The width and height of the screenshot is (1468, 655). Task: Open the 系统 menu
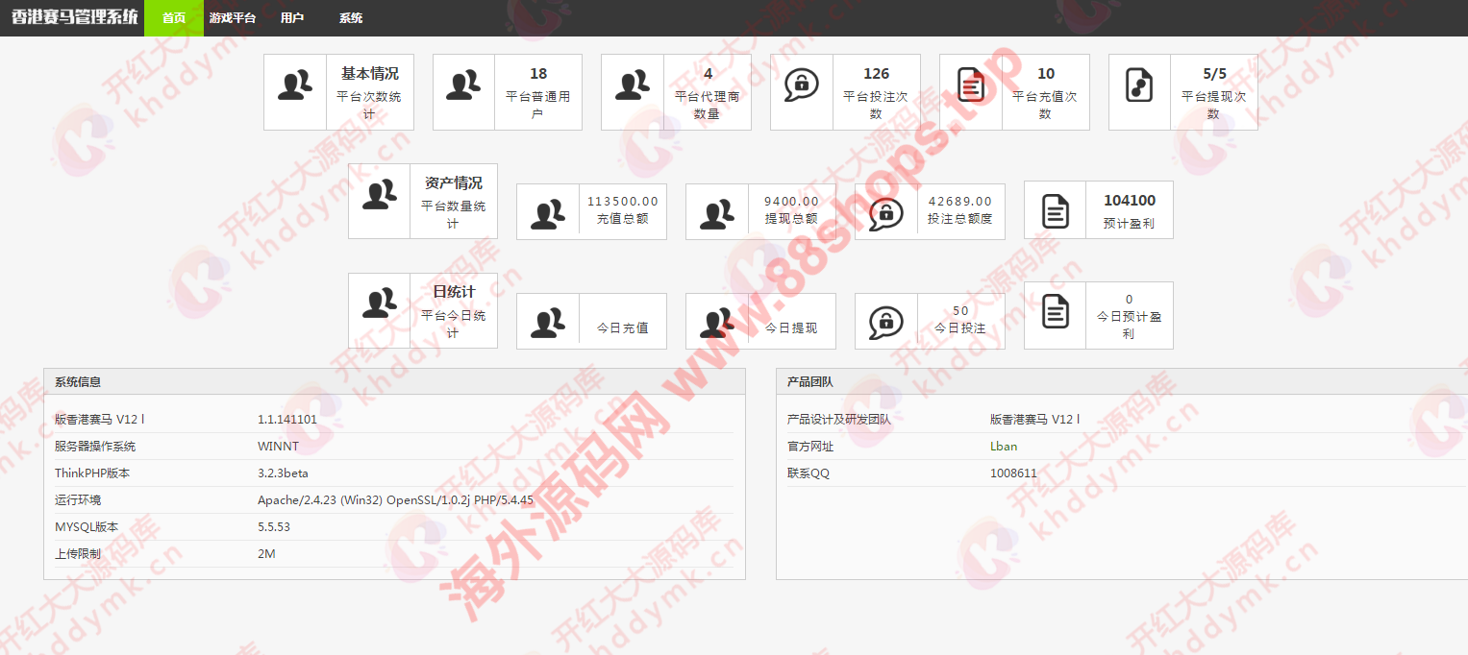[x=351, y=18]
